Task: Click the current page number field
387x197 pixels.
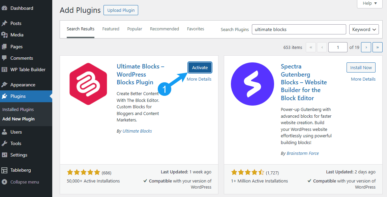Action: (338, 47)
